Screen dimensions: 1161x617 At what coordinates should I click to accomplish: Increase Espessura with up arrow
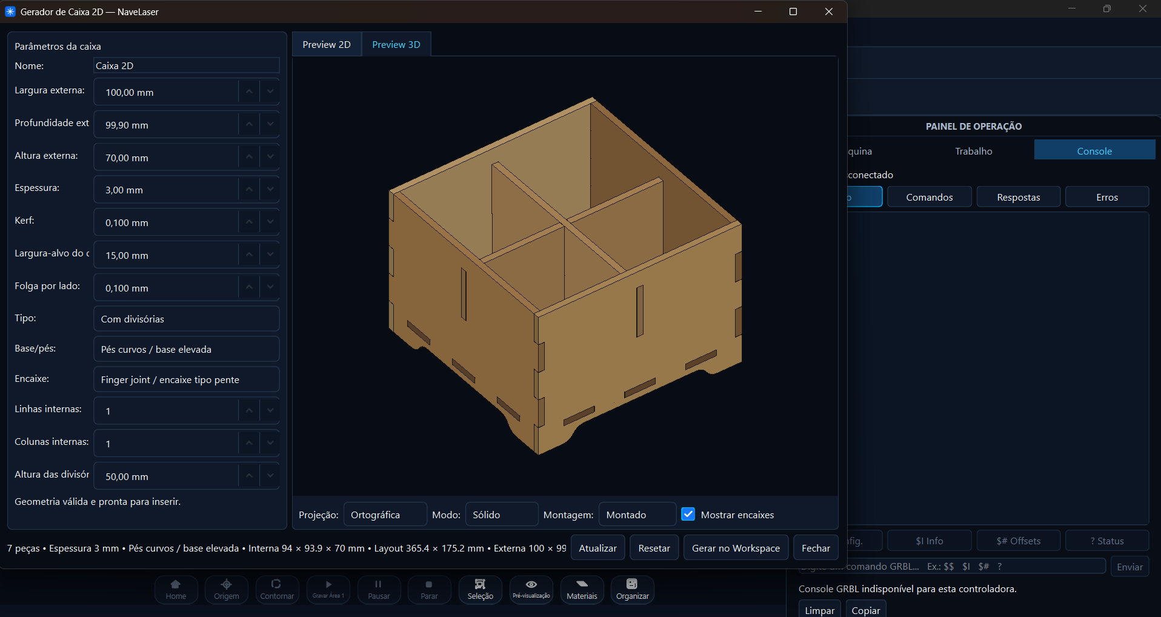pyautogui.click(x=249, y=190)
